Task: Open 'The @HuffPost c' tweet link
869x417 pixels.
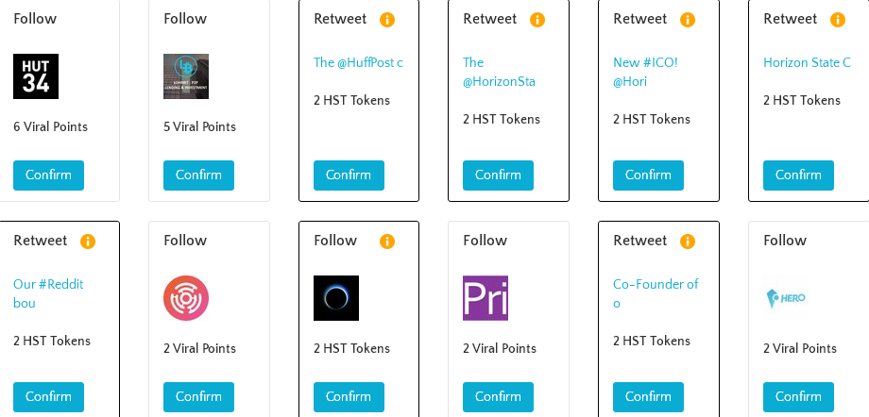Action: pos(358,63)
